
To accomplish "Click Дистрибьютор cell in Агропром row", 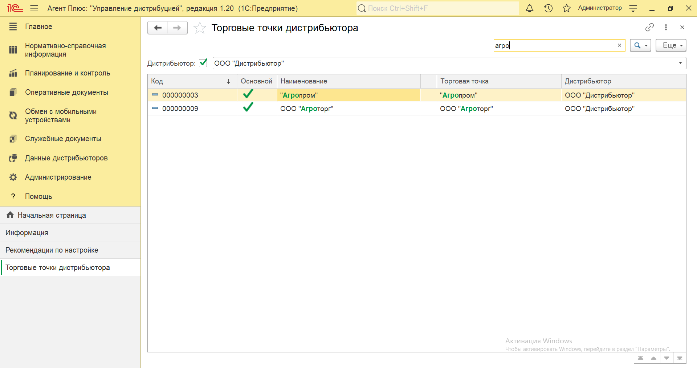I will pos(624,95).
